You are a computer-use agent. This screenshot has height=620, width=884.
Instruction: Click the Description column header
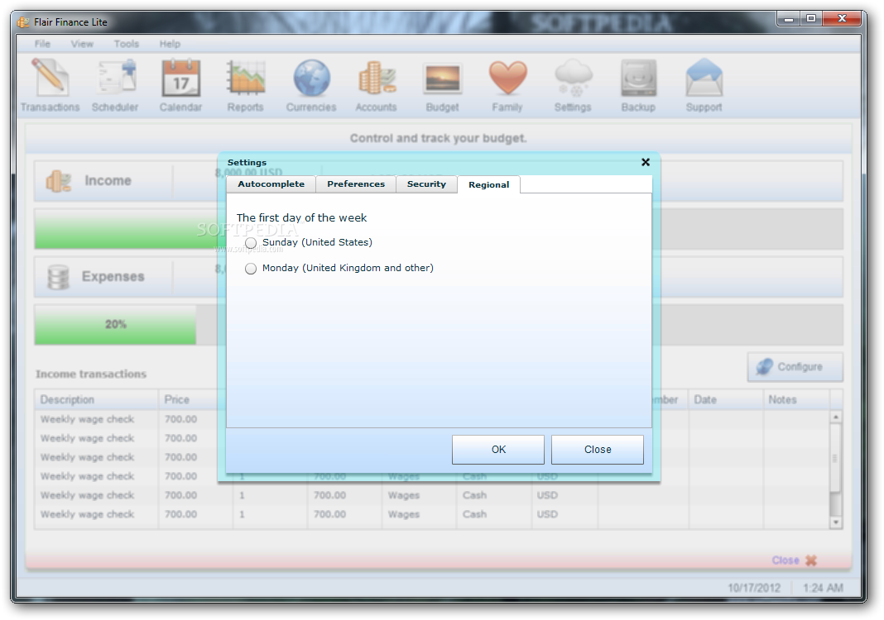coord(96,399)
